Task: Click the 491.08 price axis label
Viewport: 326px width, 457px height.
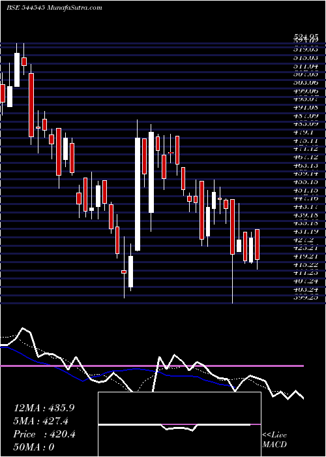Action: (x=305, y=108)
